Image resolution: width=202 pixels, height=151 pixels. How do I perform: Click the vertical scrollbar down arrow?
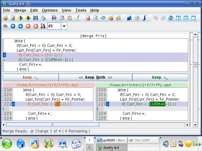pos(195,125)
